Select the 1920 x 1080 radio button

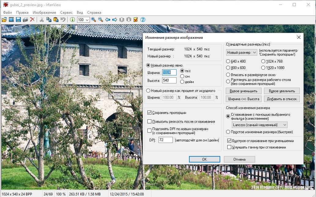(x=263, y=68)
